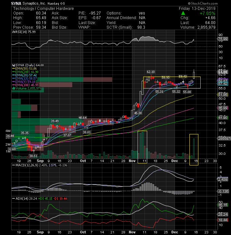Click the MACD(12,26,9) panel label
The height and width of the screenshot is (235, 231).
(27, 165)
